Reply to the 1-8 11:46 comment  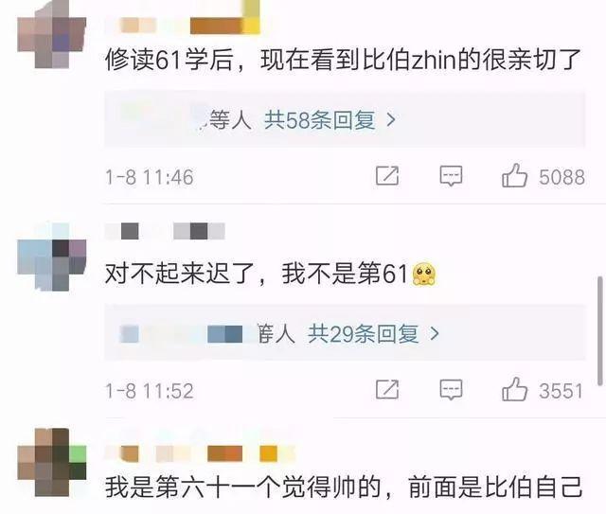click(451, 176)
